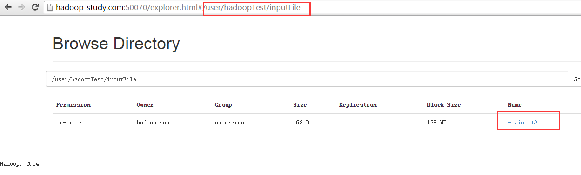Click the 128 MB block size value

click(x=437, y=123)
